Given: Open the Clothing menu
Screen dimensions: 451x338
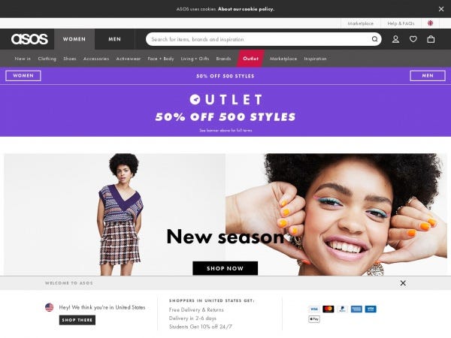Looking at the screenshot, I should (x=47, y=59).
